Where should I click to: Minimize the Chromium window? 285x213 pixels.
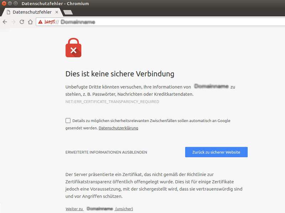coord(10,3)
